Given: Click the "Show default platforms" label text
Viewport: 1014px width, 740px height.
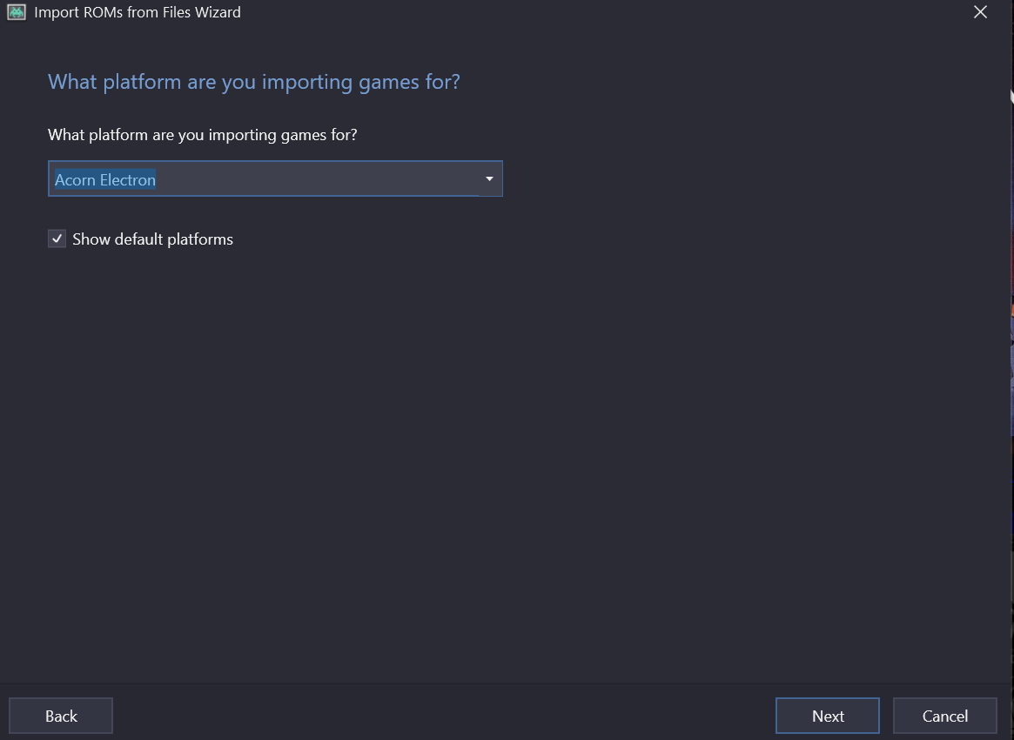Looking at the screenshot, I should [152, 239].
